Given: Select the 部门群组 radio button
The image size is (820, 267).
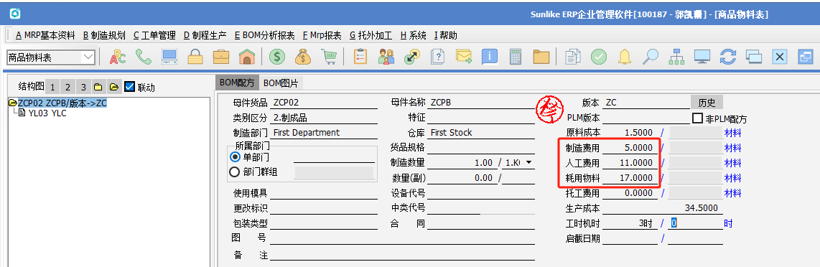Looking at the screenshot, I should pyautogui.click(x=236, y=172).
